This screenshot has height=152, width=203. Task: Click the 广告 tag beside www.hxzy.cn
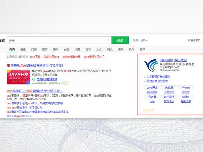[65, 83]
